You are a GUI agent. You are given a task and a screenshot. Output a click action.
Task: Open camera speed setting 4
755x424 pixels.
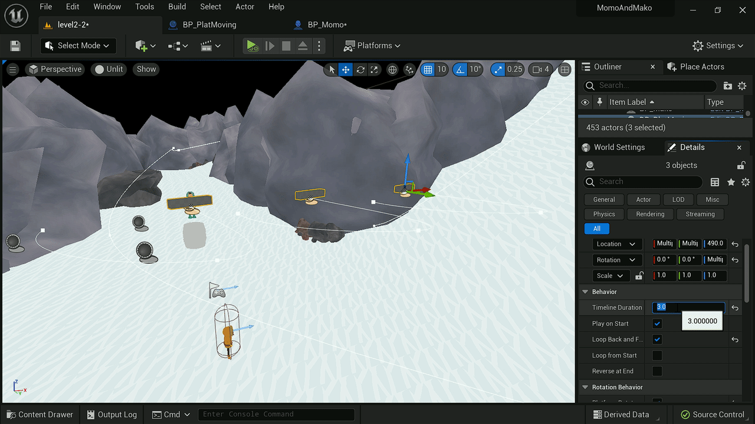(541, 69)
